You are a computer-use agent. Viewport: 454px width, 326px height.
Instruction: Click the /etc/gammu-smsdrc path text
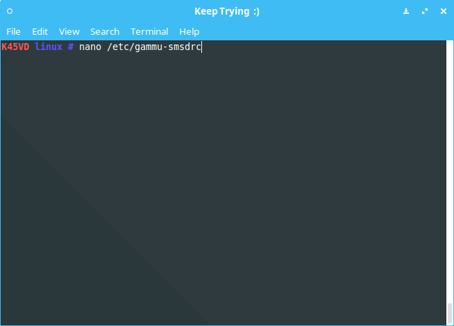click(x=154, y=47)
